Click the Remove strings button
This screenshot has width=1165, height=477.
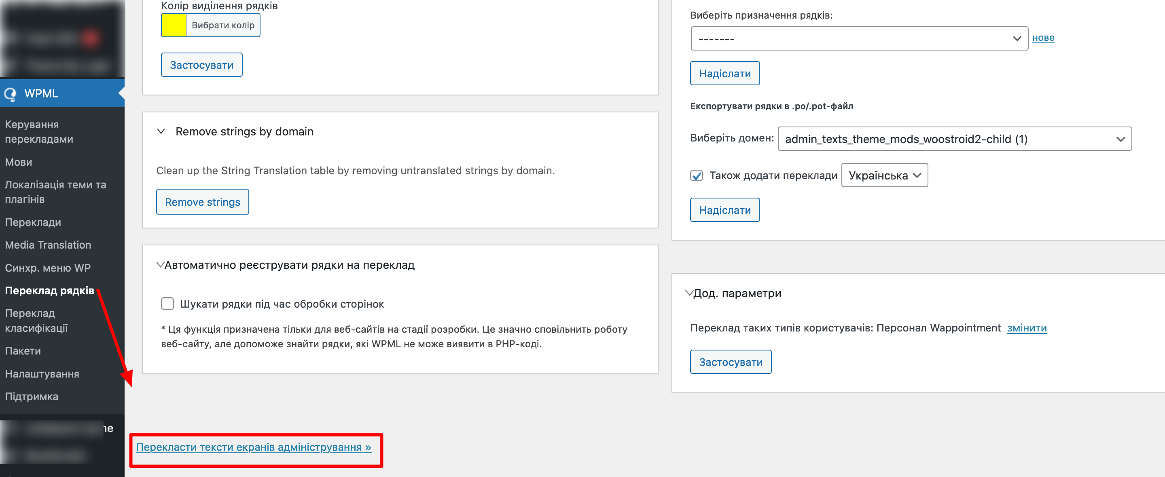(x=203, y=202)
